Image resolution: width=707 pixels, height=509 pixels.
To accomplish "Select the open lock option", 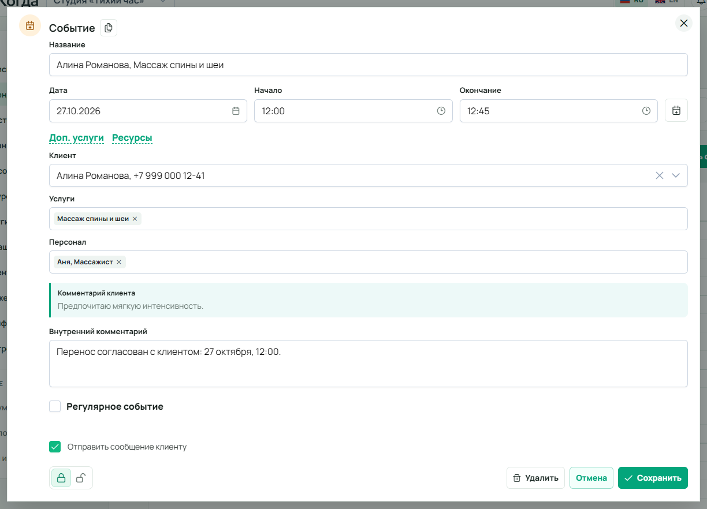I will [x=81, y=478].
